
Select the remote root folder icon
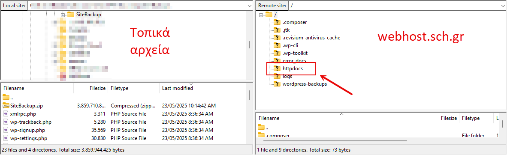coord(269,15)
